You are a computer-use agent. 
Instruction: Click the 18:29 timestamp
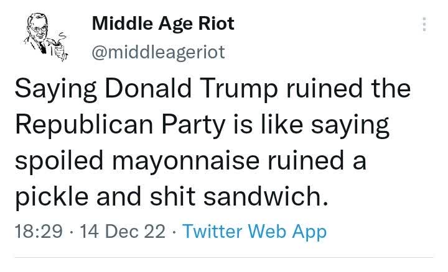tap(39, 231)
